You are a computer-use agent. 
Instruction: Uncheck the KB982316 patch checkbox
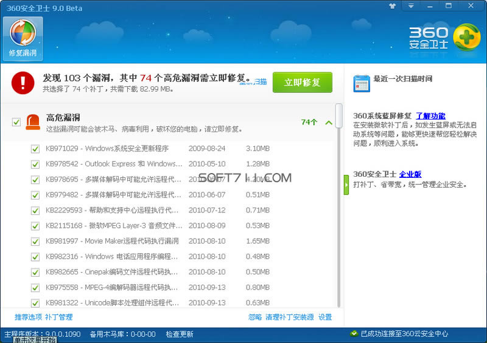pos(35,257)
